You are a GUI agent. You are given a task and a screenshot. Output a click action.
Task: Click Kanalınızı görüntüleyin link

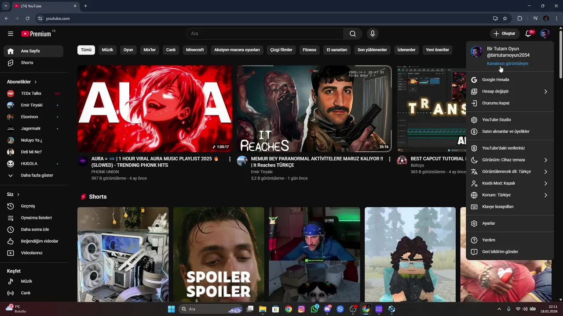(x=507, y=64)
